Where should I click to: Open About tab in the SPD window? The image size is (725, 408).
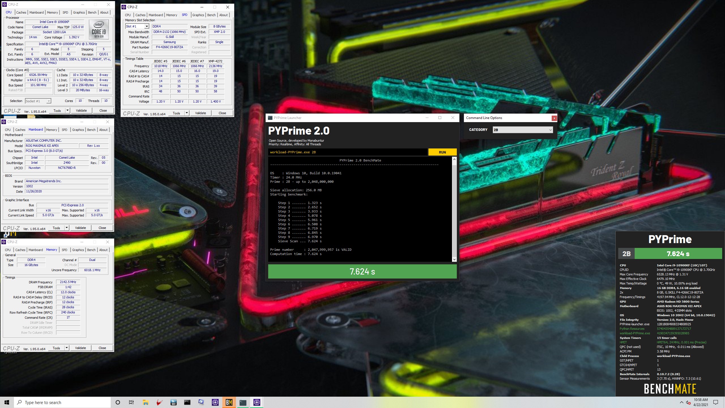[x=223, y=15]
